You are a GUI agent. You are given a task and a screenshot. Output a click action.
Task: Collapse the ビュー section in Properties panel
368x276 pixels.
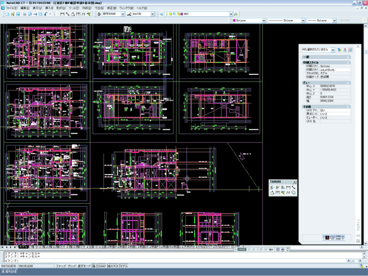pyautogui.click(x=349, y=83)
